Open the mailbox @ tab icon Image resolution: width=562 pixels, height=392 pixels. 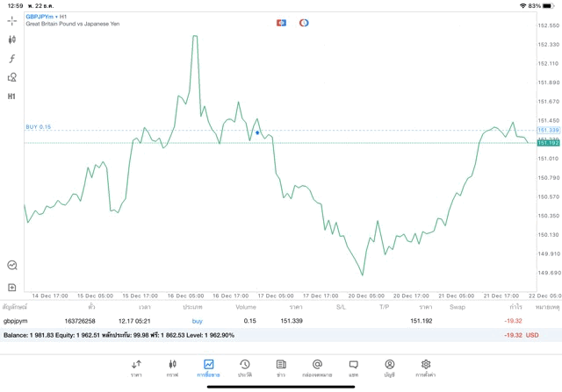tap(317, 364)
